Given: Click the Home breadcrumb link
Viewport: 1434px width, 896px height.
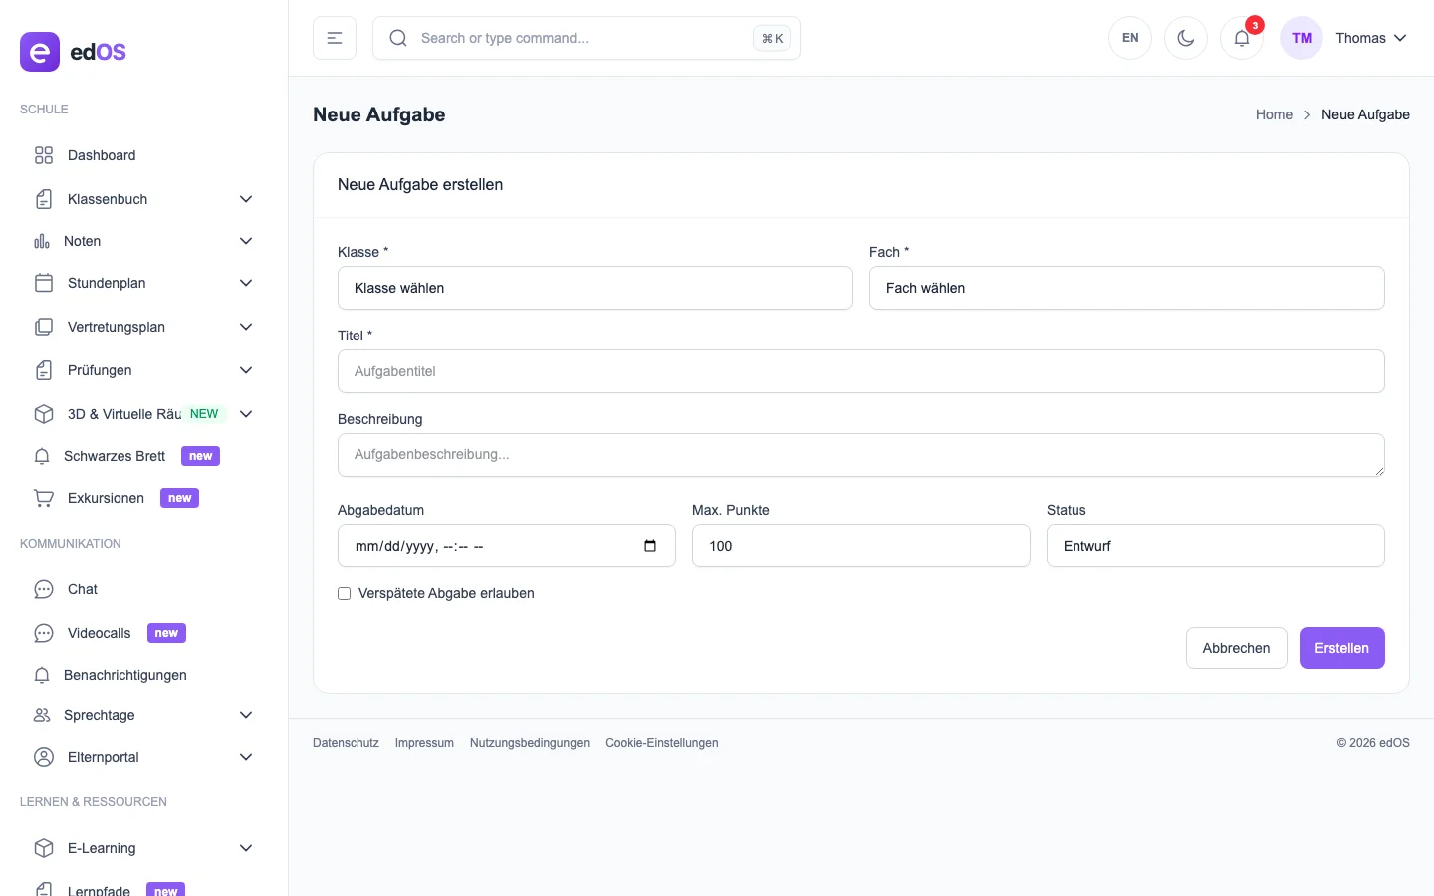Looking at the screenshot, I should click(1274, 114).
